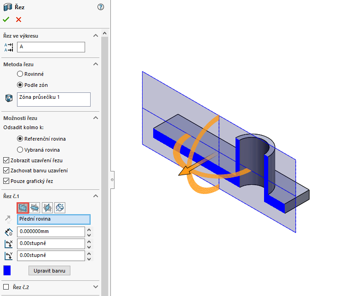
Task: Decrease the Y rotation angle
Action: coord(89,259)
